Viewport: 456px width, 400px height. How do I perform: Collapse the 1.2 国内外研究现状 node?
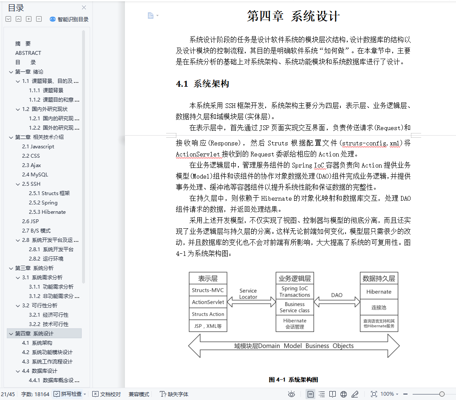pyautogui.click(x=18, y=109)
